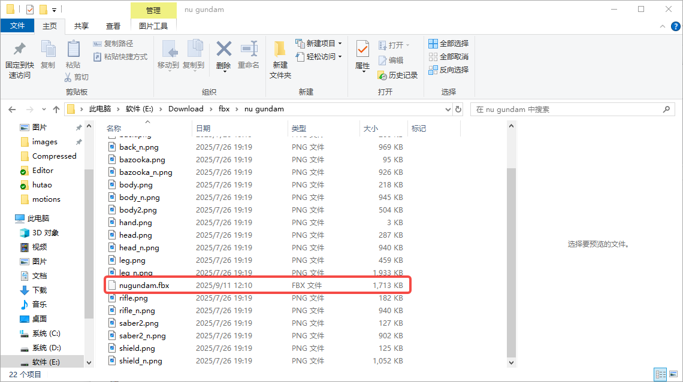Click the Move to (移动到) icon
This screenshot has height=382, width=683.
pyautogui.click(x=171, y=57)
